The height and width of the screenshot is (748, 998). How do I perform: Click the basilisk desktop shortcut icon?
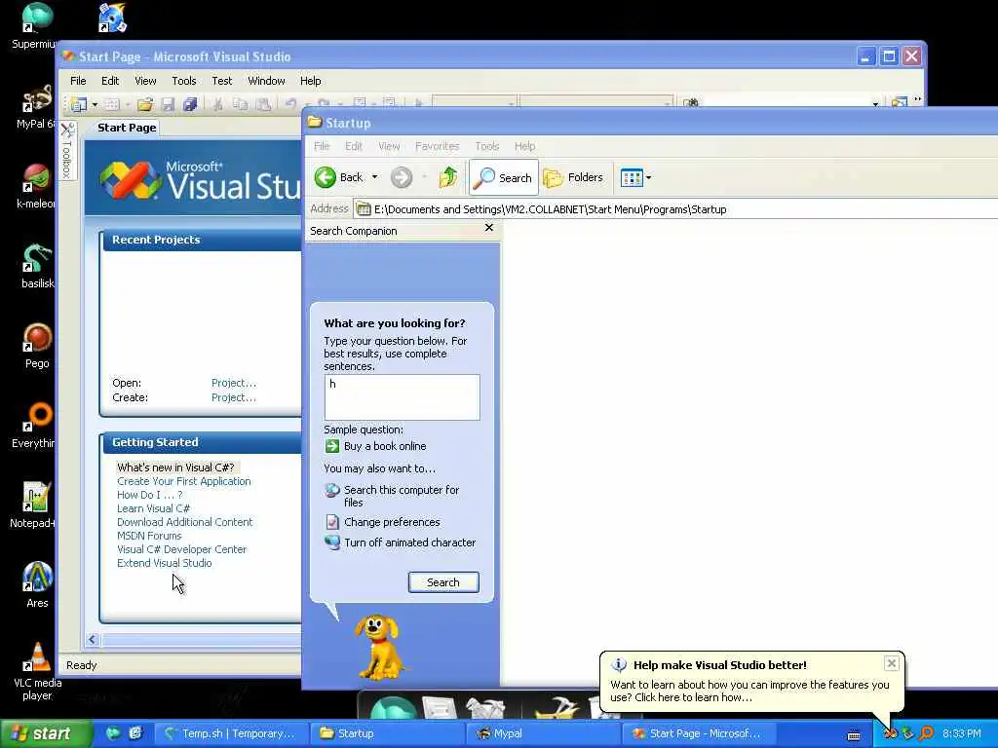coord(37,258)
